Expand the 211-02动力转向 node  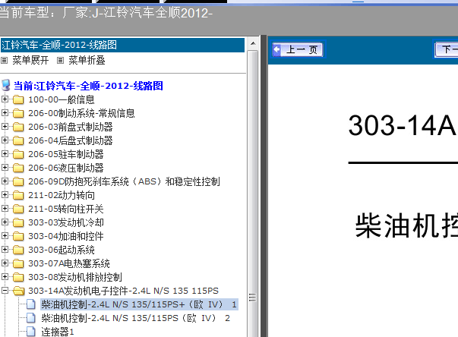click(x=5, y=195)
